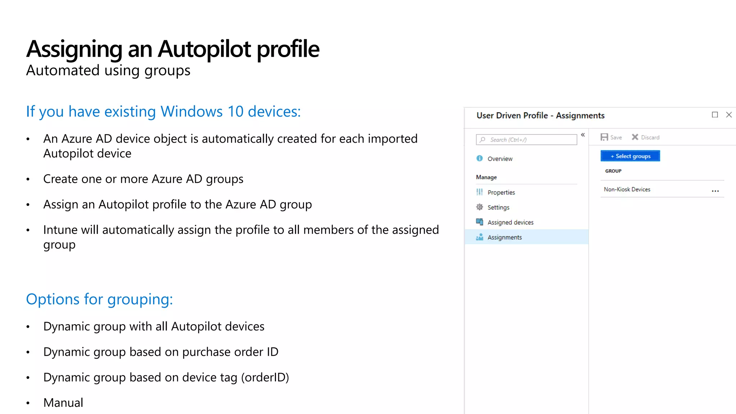
Task: Click the GROUP column header
Action: click(x=613, y=171)
